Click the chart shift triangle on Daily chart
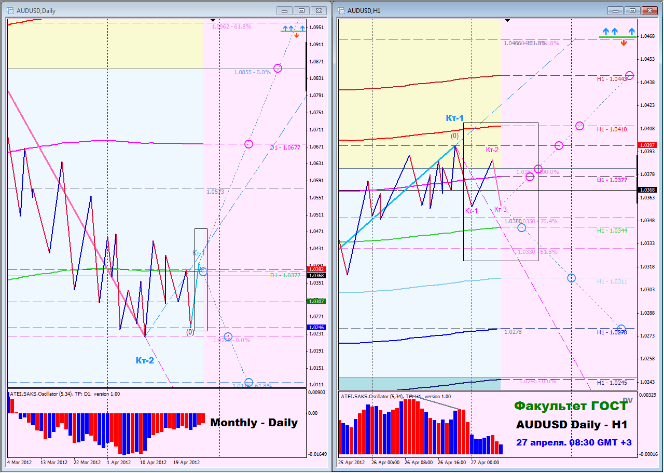 tap(213, 20)
